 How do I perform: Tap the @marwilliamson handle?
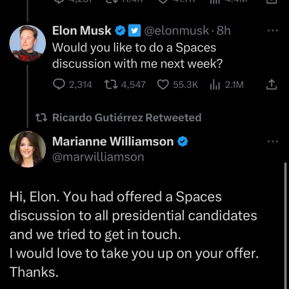click(98, 157)
